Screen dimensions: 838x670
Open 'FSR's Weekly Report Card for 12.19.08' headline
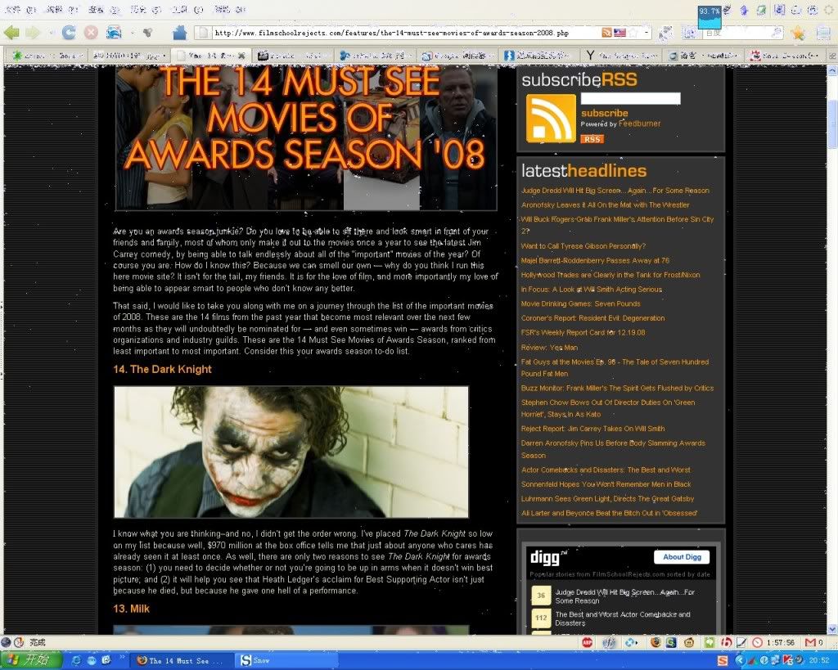[583, 332]
